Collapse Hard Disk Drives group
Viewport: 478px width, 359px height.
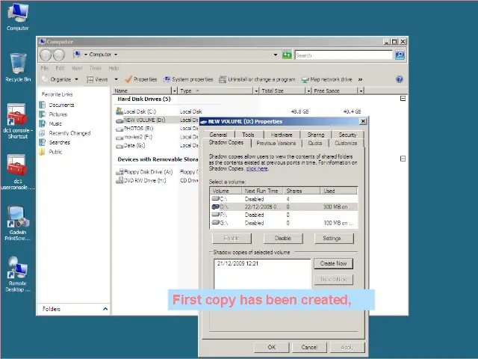pos(403,99)
